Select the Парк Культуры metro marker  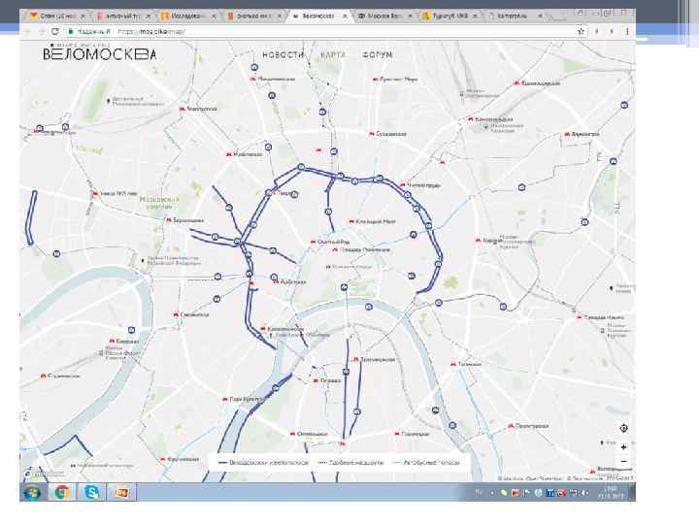pos(224,399)
